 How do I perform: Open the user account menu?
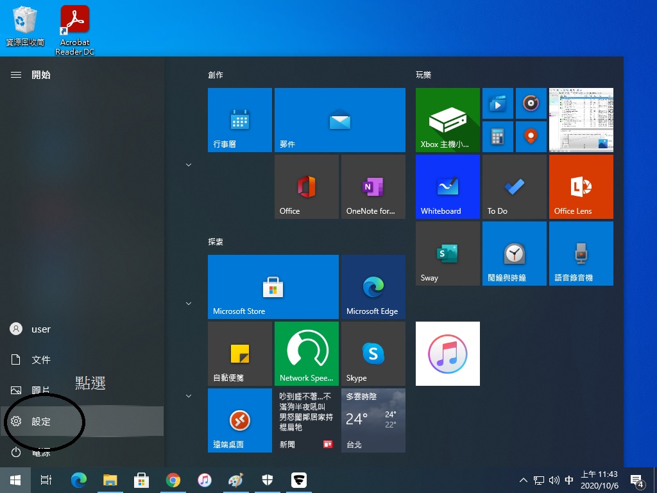(x=81, y=329)
